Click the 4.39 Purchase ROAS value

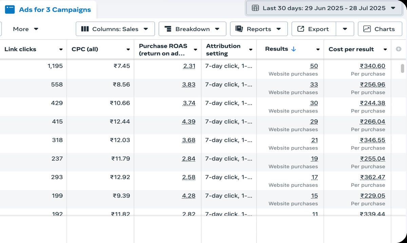[189, 121]
